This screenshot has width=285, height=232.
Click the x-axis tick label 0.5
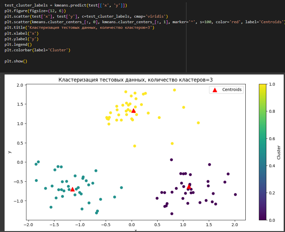coord(157,225)
